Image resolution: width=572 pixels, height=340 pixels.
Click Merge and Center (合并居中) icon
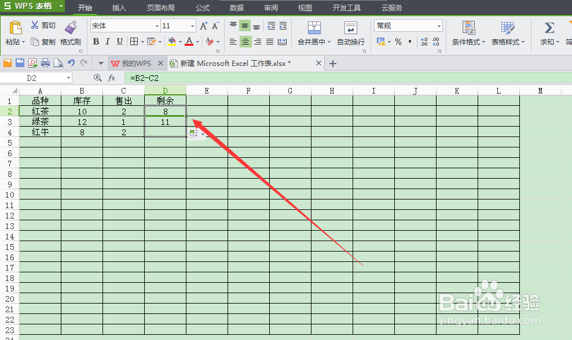(314, 28)
